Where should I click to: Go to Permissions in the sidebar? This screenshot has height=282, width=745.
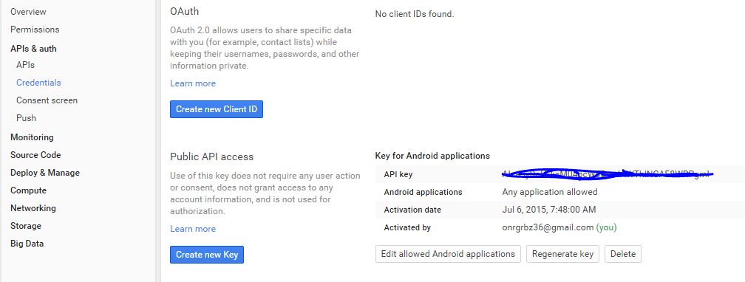(35, 30)
